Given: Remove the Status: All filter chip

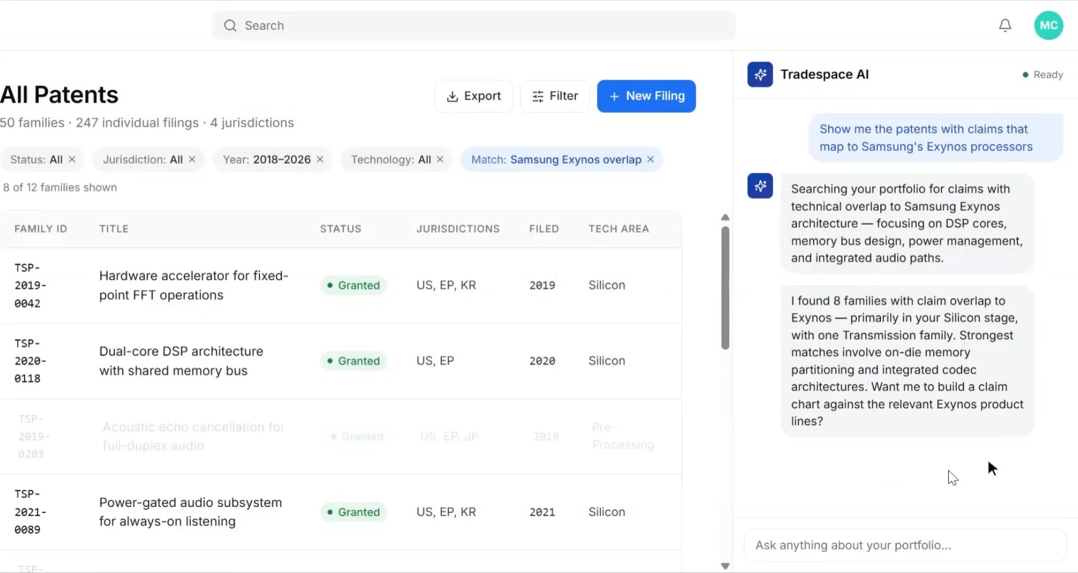Looking at the screenshot, I should [72, 159].
